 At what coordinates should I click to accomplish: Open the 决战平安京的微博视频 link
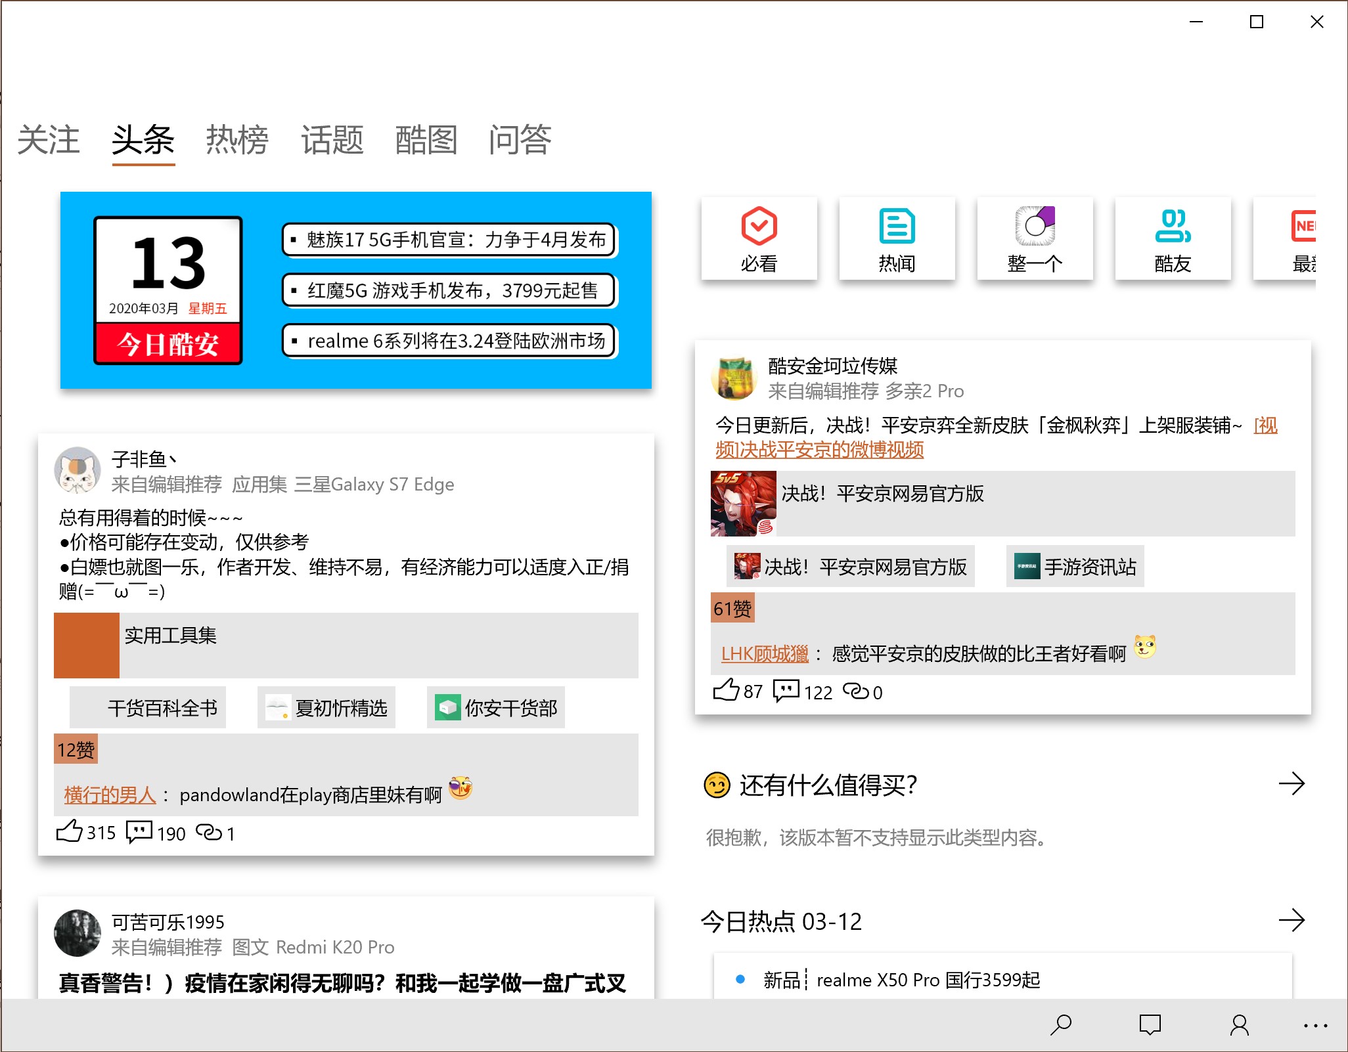coord(819,450)
